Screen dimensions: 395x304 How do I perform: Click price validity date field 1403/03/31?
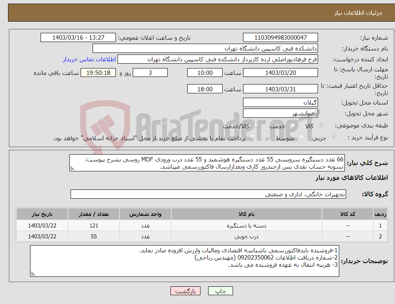pos(280,89)
